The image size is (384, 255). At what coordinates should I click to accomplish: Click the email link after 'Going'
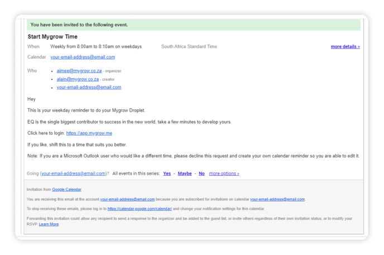pos(74,174)
